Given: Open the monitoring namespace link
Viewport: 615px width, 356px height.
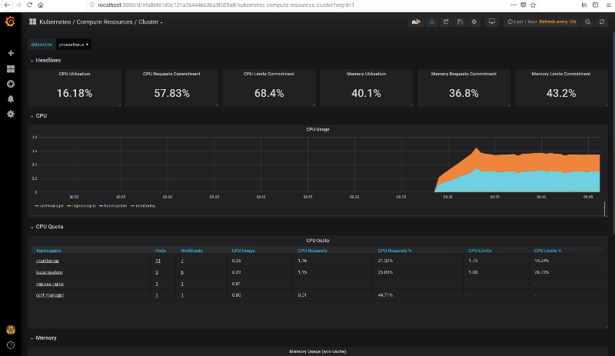Looking at the screenshot, I should [49, 261].
